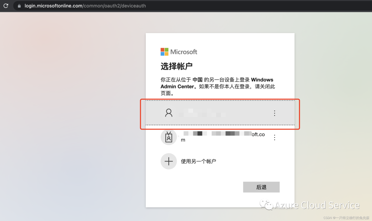The image size is (372, 221).
Task: Select the work account ending in oft.com
Action: pyautogui.click(x=220, y=137)
